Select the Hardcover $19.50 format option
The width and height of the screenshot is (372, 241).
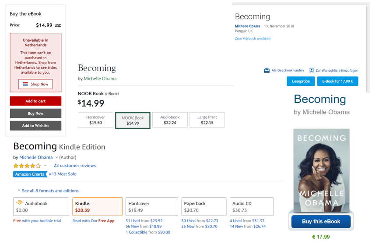pyautogui.click(x=95, y=120)
